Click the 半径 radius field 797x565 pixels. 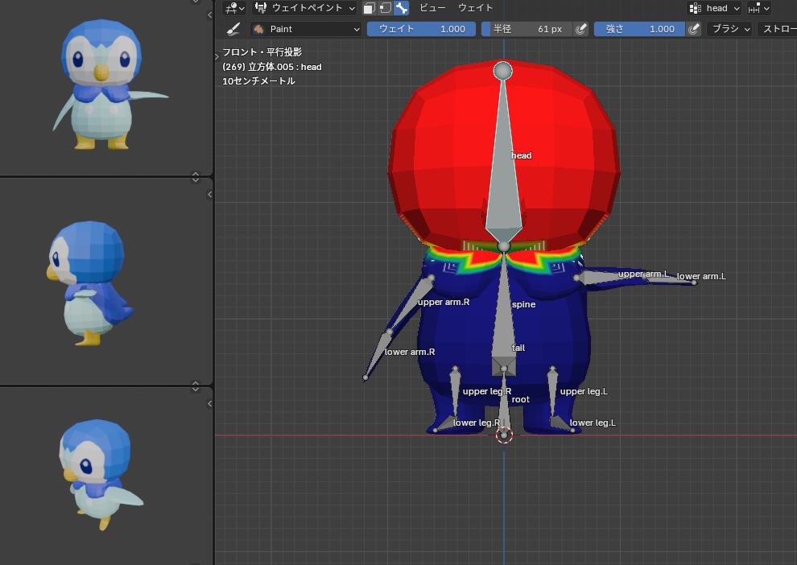(x=527, y=29)
